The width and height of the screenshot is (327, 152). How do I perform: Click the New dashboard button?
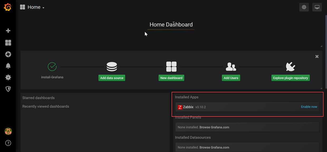171,78
